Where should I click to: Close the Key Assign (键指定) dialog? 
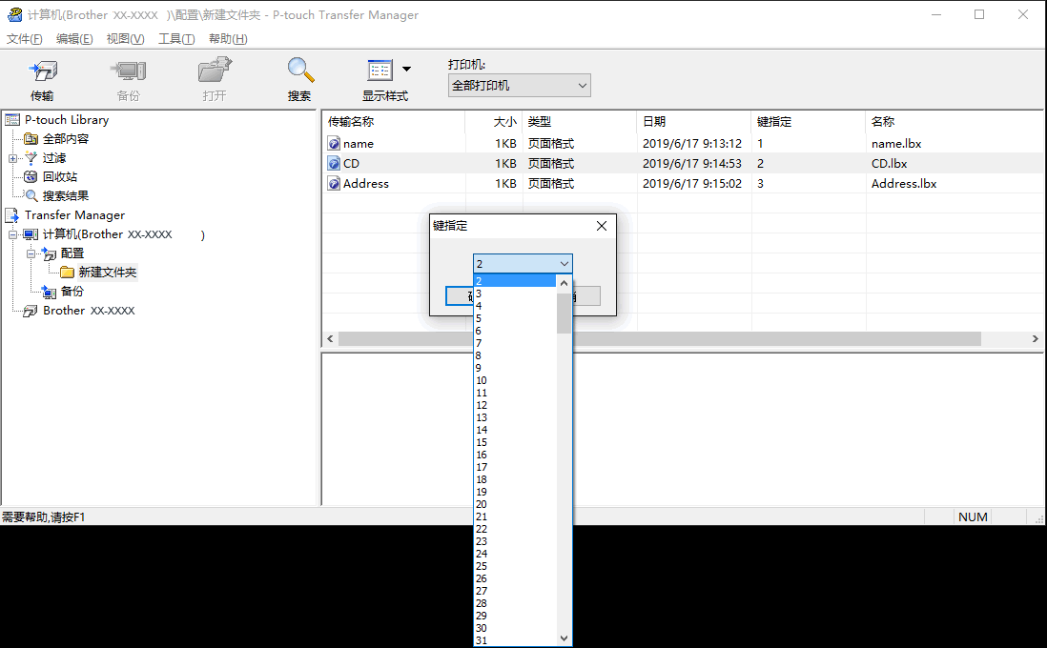602,226
